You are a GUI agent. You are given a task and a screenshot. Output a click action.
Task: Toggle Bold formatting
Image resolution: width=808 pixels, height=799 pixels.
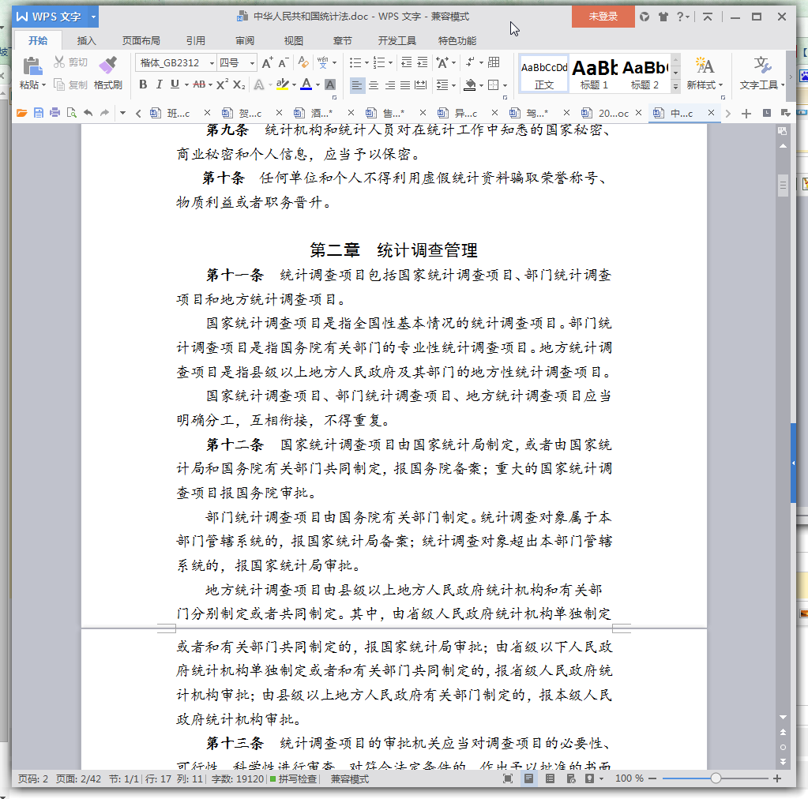point(143,84)
